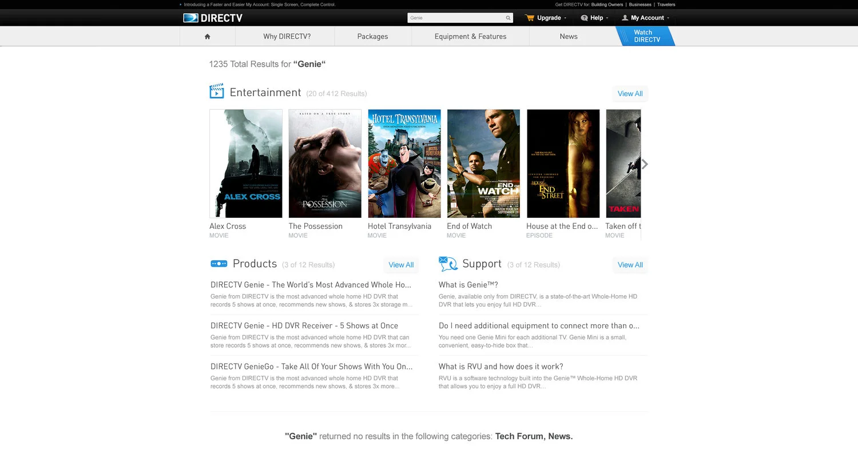Open the House at the End of the Street poster
This screenshot has width=858, height=469.
[563, 164]
